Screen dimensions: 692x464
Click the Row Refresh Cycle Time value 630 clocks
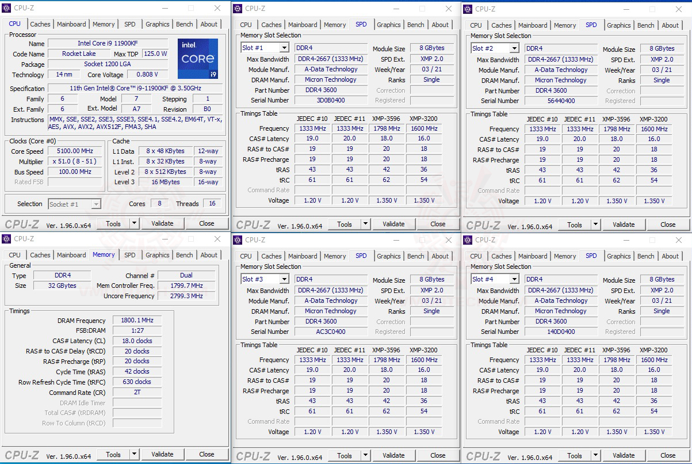click(137, 382)
